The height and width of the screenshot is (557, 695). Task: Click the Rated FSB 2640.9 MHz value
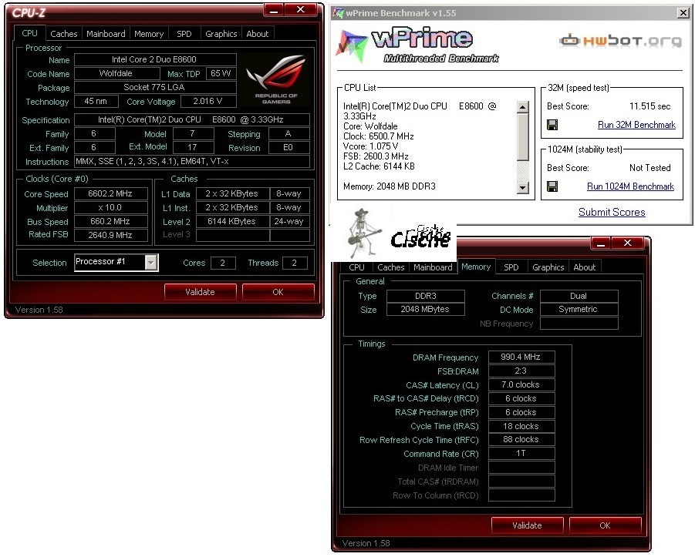click(110, 235)
